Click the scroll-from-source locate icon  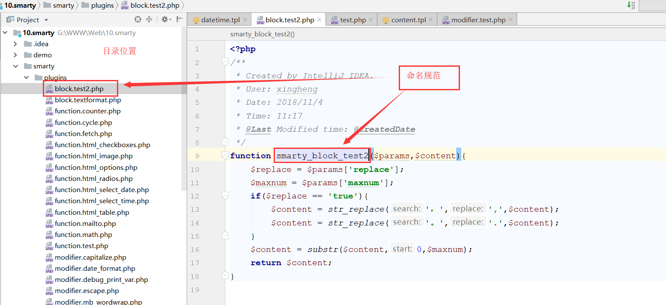(137, 19)
